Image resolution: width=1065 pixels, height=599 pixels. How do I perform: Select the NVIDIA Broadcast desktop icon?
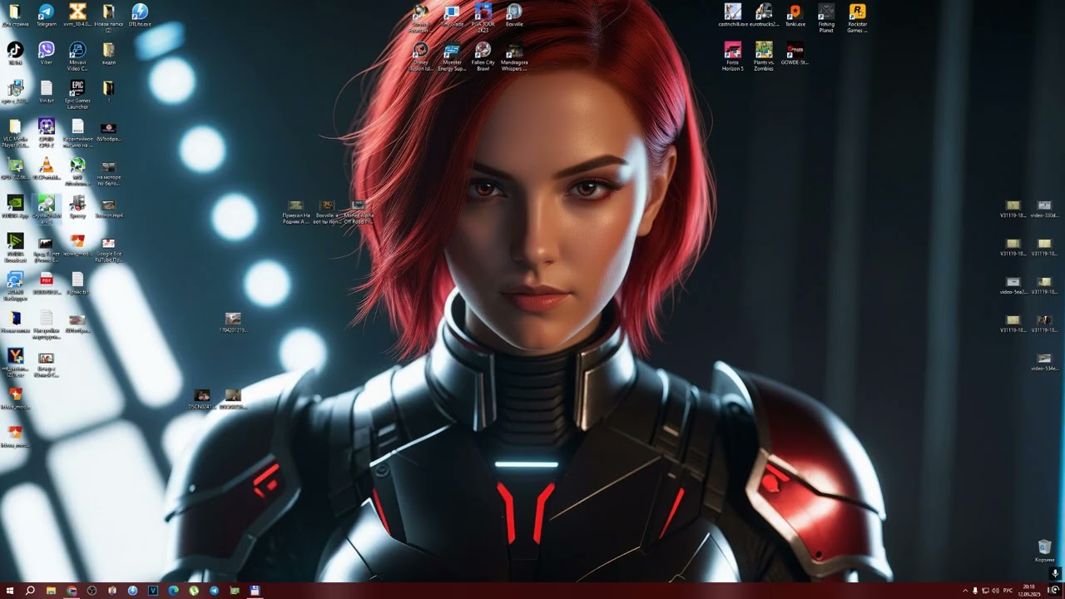(15, 248)
